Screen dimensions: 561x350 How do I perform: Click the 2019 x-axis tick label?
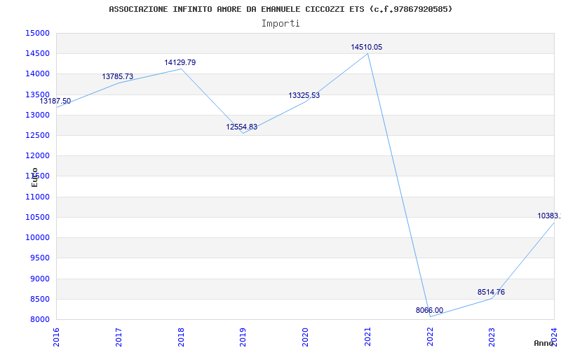[x=243, y=337]
